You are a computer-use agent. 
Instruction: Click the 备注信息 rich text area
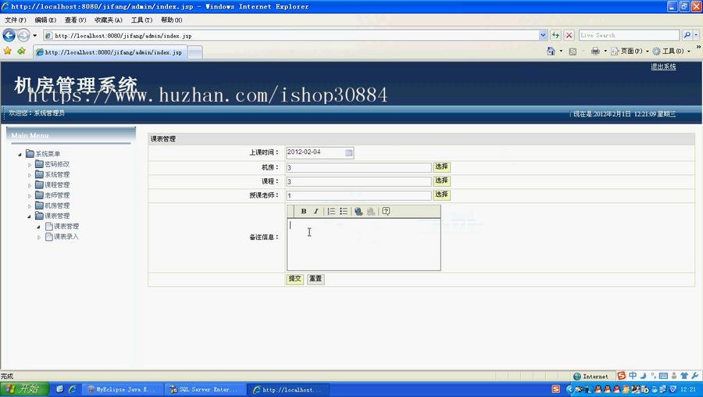363,244
